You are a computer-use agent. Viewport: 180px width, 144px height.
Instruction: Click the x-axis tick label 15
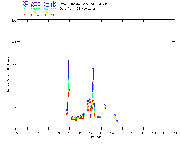[122, 133]
